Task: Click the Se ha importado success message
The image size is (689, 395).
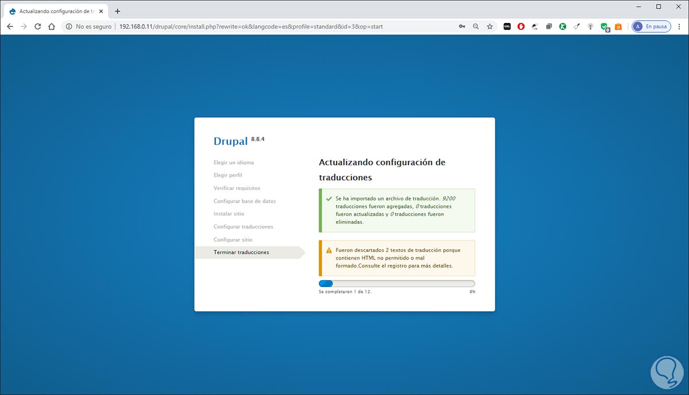Action: (x=396, y=210)
